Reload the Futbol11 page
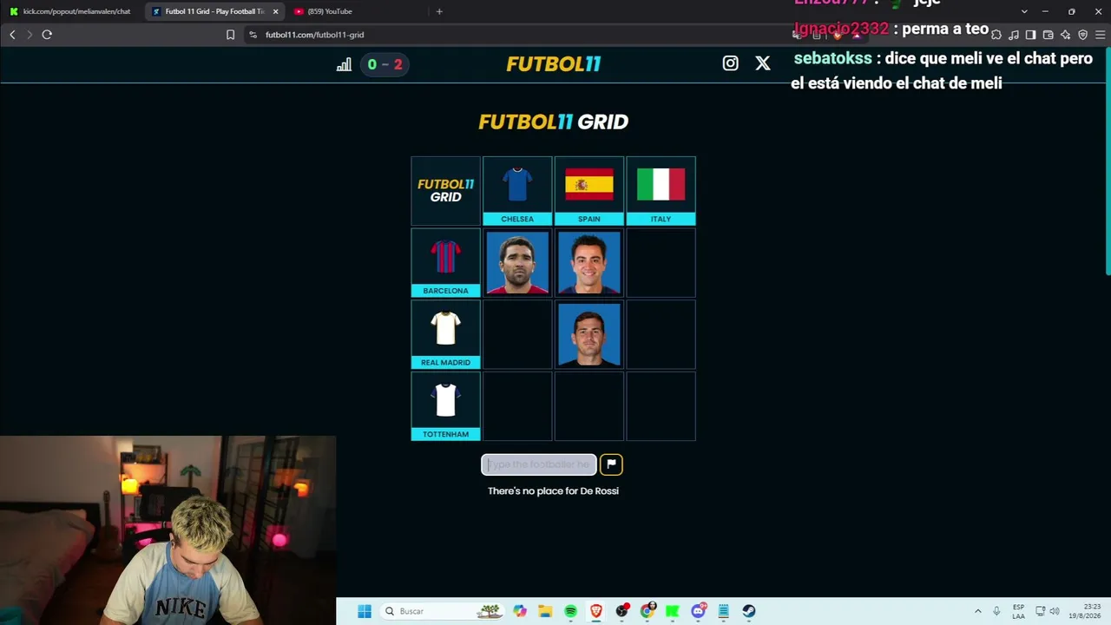Image resolution: width=1111 pixels, height=625 pixels. pyautogui.click(x=47, y=35)
